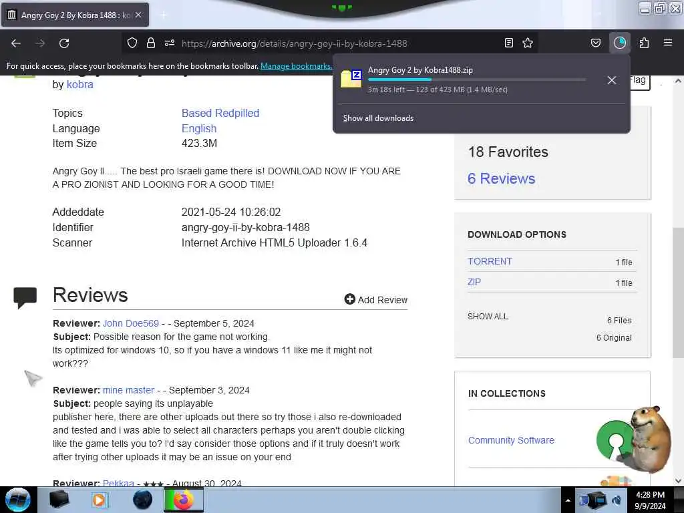This screenshot has height=513, width=684.
Task: Open Show all downloads
Action: pos(378,118)
